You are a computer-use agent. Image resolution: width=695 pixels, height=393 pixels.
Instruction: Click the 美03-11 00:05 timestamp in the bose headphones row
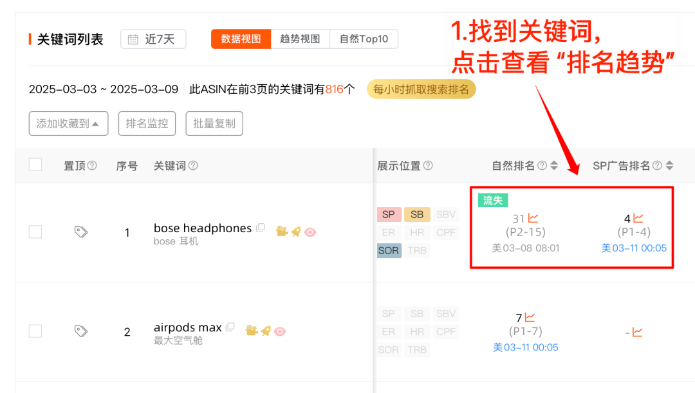point(634,248)
